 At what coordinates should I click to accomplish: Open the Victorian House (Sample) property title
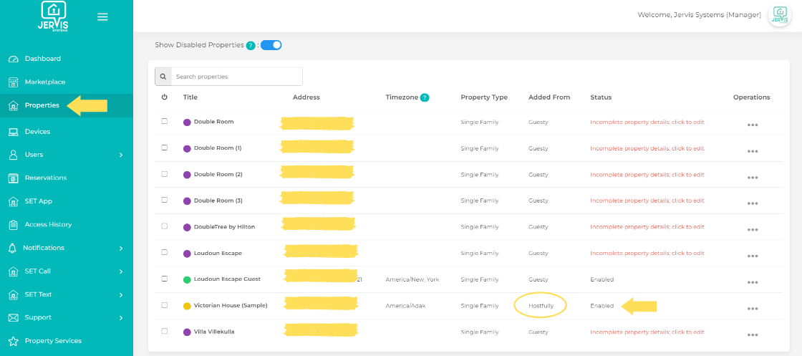(x=231, y=305)
